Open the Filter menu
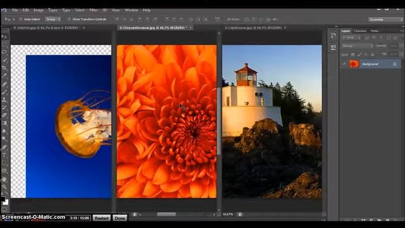This screenshot has height=228, width=405. [93, 10]
